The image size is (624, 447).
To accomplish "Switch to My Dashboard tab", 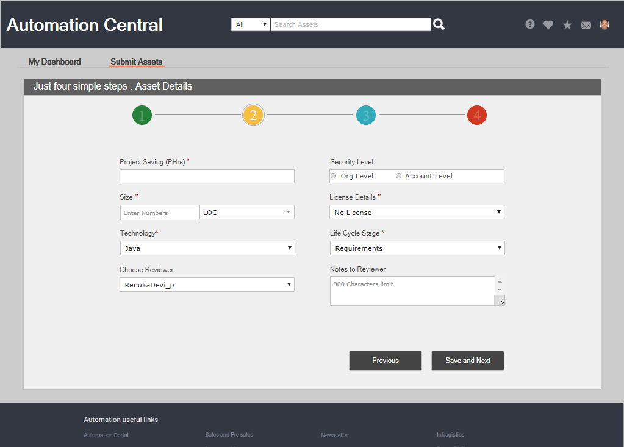I will [x=55, y=62].
